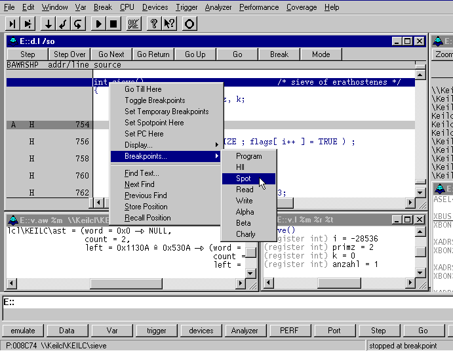Screen dimensions: 453x351
Task: Select Write breakpoint type
Action: [x=248, y=201]
